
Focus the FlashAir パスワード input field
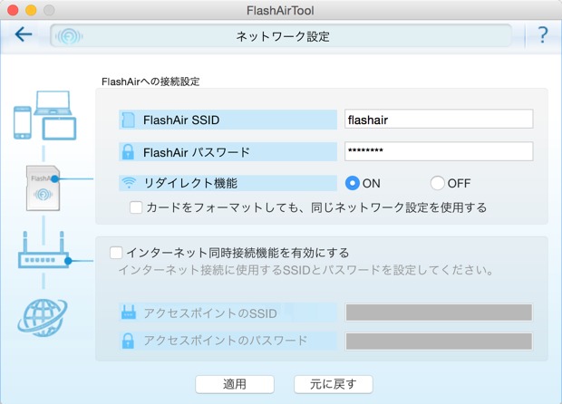click(439, 151)
